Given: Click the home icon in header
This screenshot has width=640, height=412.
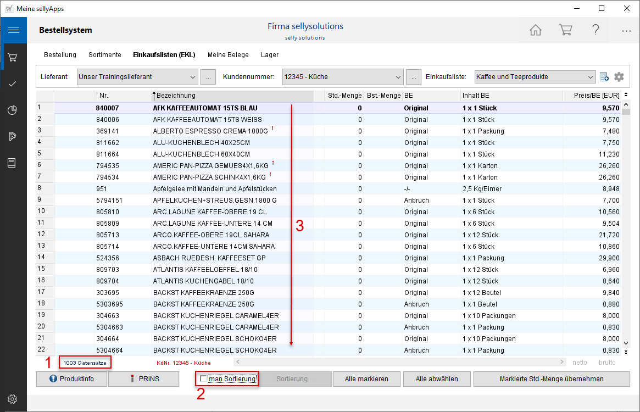Looking at the screenshot, I should (x=536, y=30).
